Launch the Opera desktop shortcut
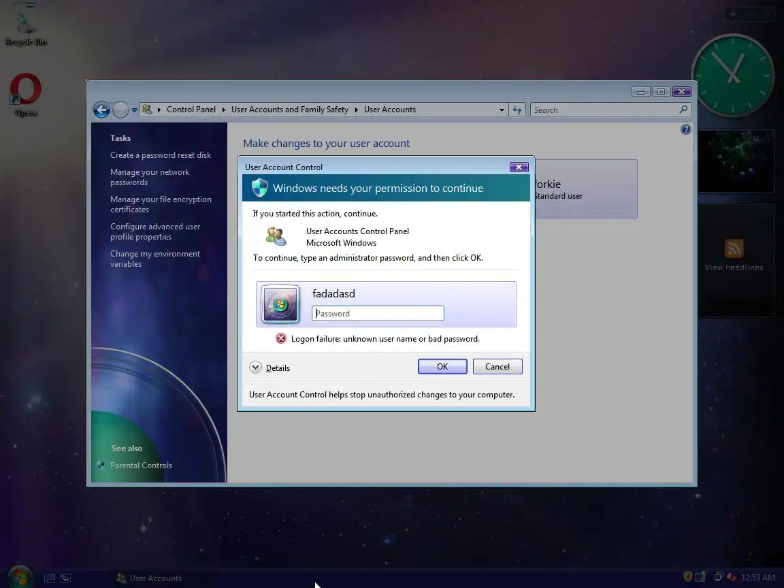 [25, 95]
